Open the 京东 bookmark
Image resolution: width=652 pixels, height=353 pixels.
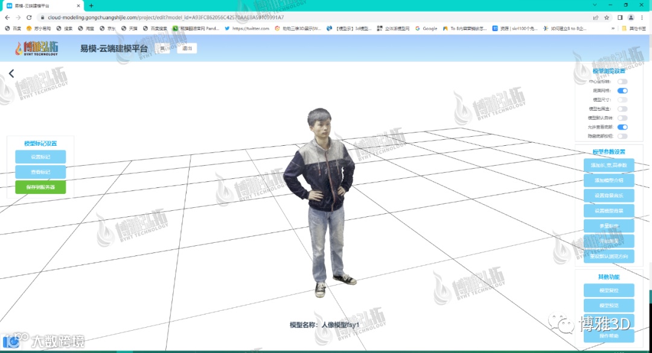pos(107,29)
